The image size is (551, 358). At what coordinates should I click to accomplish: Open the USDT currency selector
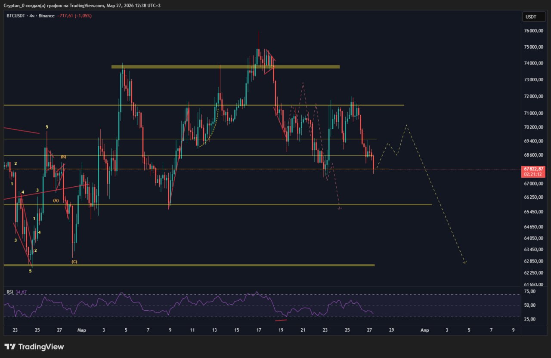click(531, 17)
